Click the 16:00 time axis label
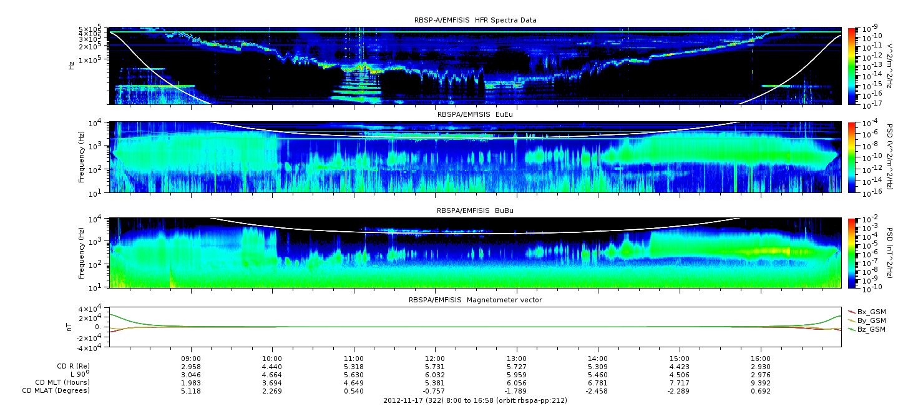 coord(760,359)
